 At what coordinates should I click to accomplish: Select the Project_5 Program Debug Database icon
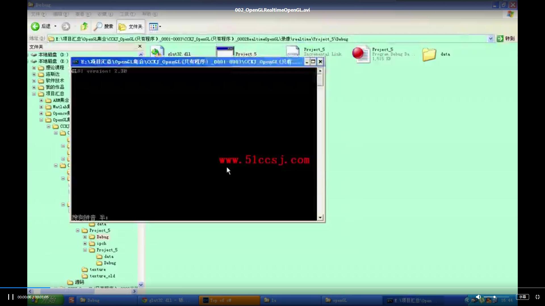[361, 54]
